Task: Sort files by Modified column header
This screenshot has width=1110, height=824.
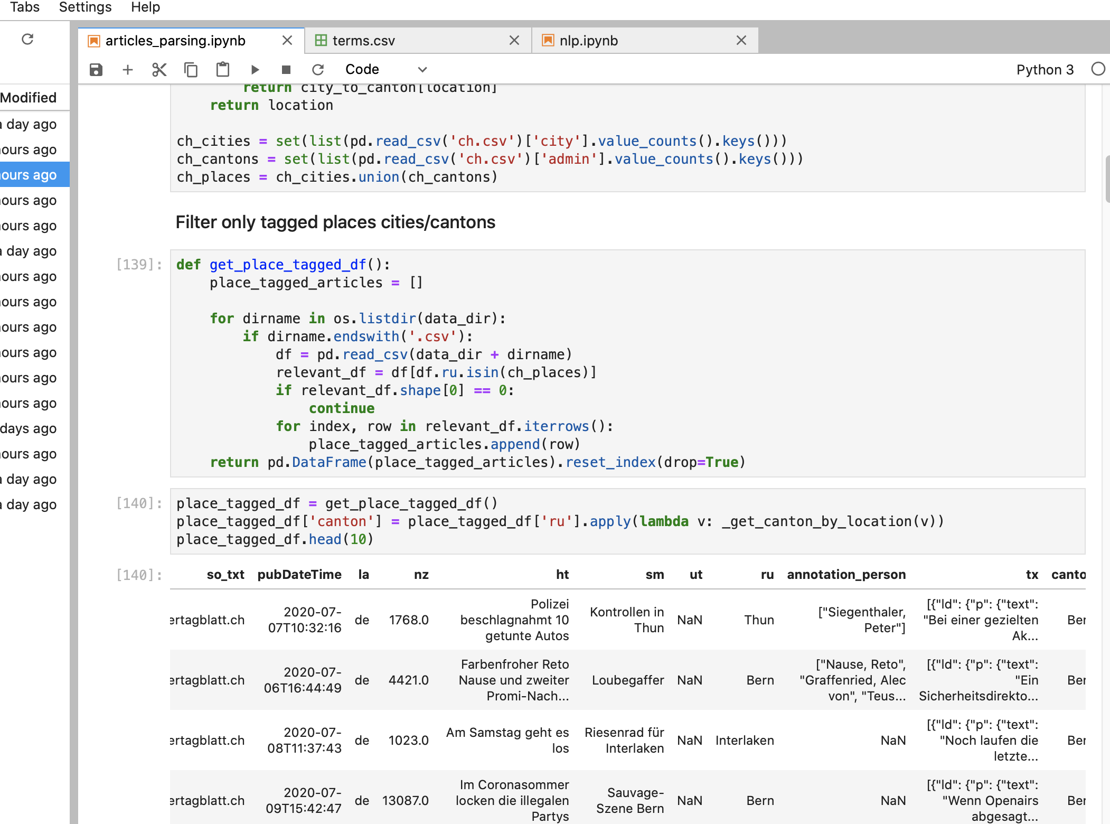Action: coord(29,98)
